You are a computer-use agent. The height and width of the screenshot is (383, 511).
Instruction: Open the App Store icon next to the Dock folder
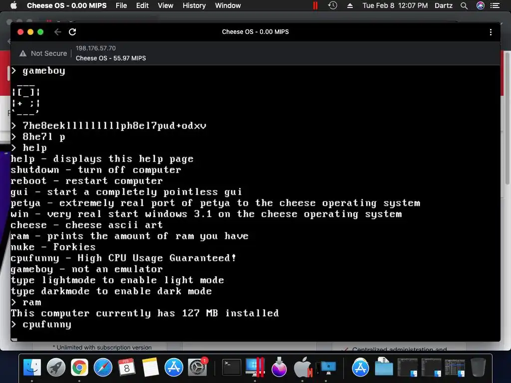(360, 368)
